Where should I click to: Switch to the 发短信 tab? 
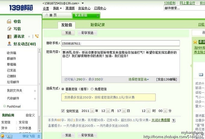point(67,25)
